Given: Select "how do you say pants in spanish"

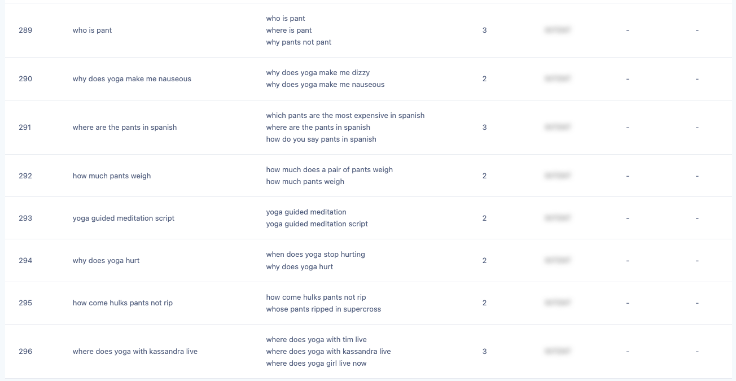Looking at the screenshot, I should click(321, 139).
